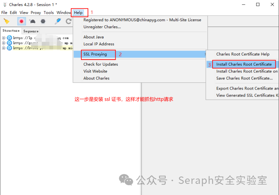Open the Proxy menu
The width and height of the screenshot is (279, 195).
point(36,13)
